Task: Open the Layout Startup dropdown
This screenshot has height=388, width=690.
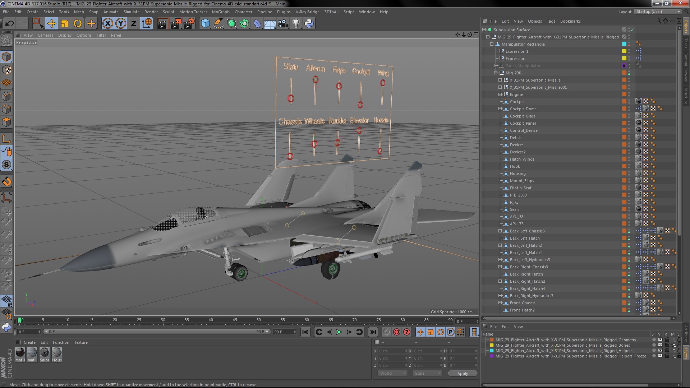Action: [x=658, y=12]
